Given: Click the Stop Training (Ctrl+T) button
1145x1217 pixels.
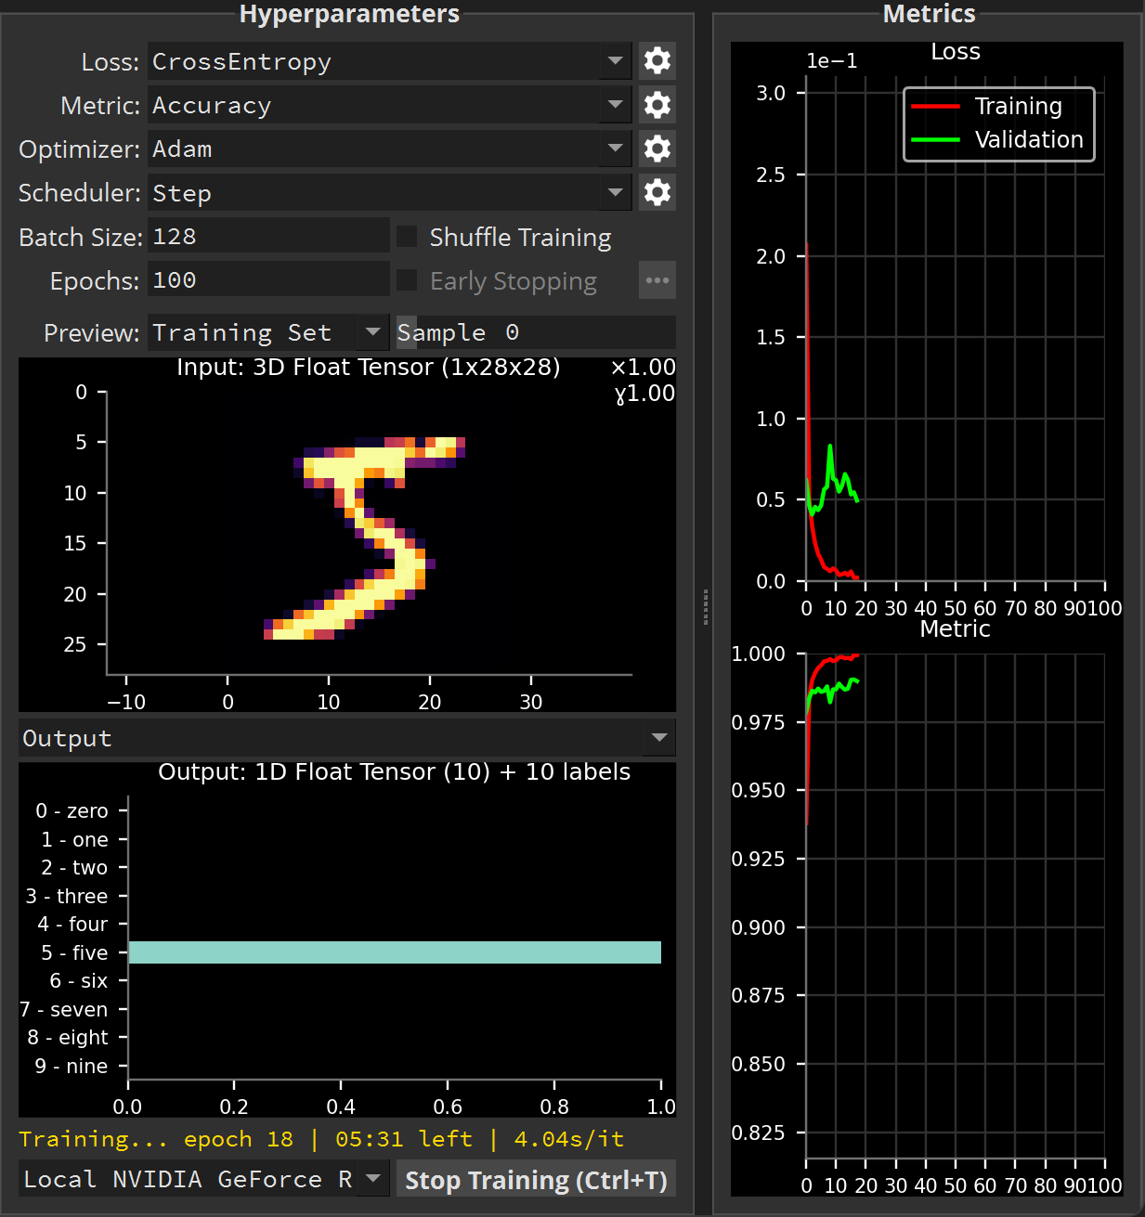Looking at the screenshot, I should tap(536, 1180).
